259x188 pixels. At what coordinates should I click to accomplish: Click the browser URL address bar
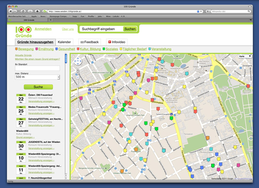click(122, 11)
